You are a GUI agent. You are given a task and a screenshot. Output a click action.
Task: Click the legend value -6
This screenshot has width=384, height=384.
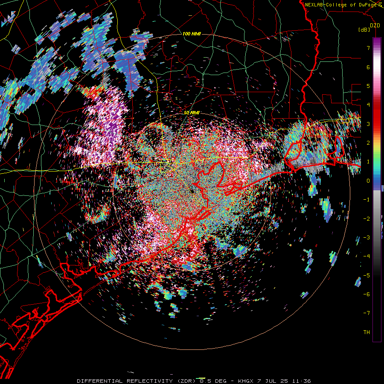367,294
